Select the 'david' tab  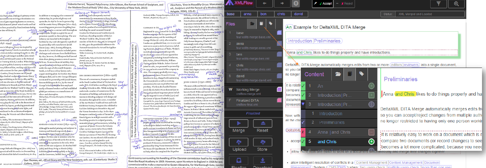[299, 14]
